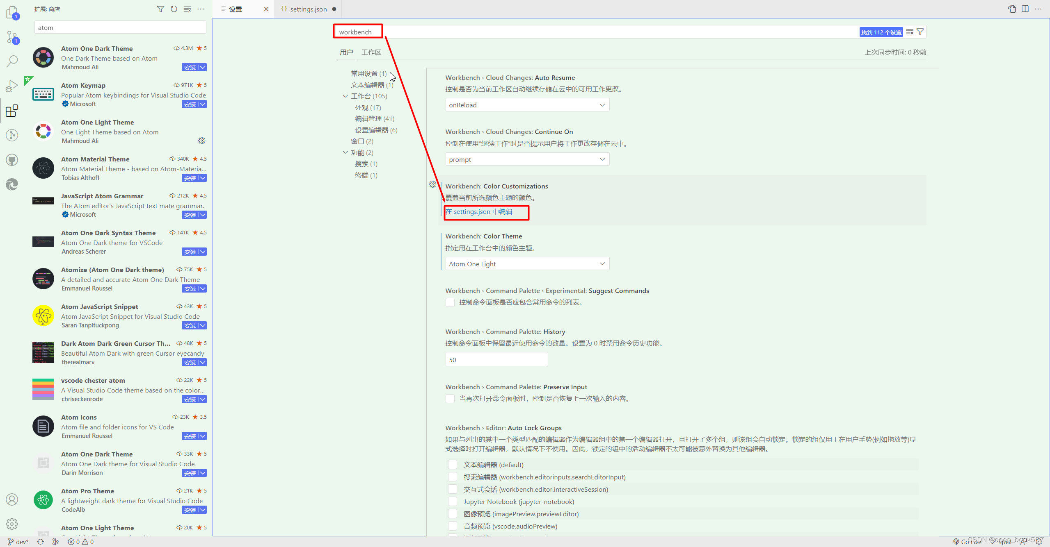Open install dropdown for Atom Icons
The height and width of the screenshot is (547, 1050).
pyautogui.click(x=203, y=436)
